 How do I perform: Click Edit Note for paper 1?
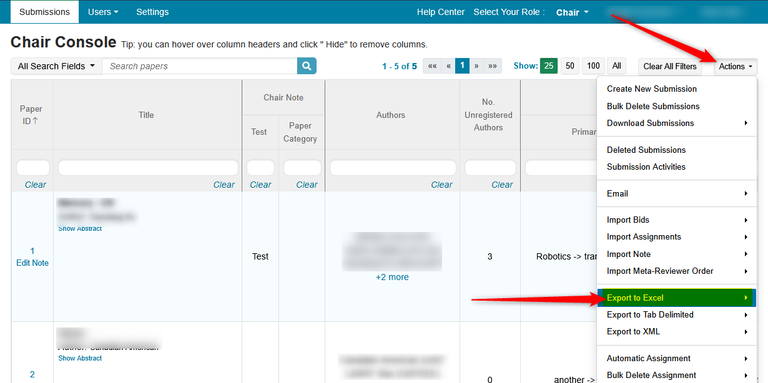32,263
